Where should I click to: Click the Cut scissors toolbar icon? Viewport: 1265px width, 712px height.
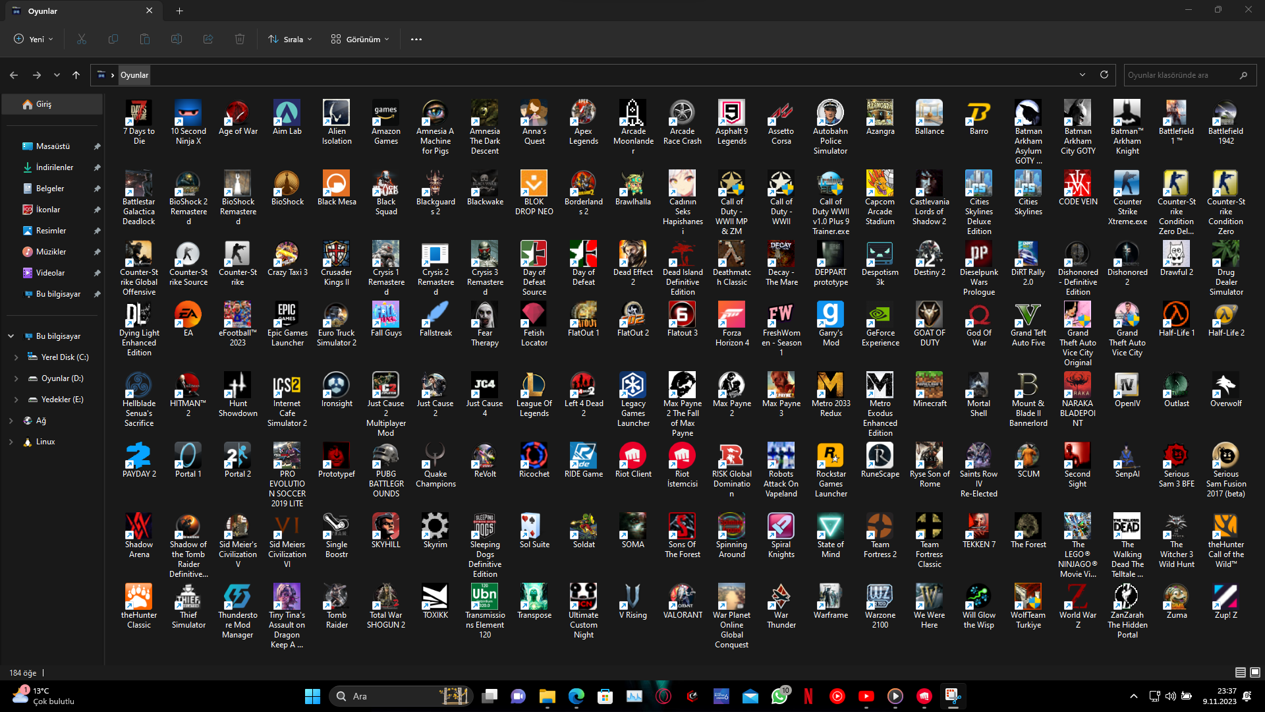tap(82, 40)
